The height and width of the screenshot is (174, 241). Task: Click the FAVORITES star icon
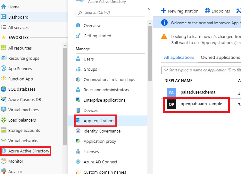[4, 37]
